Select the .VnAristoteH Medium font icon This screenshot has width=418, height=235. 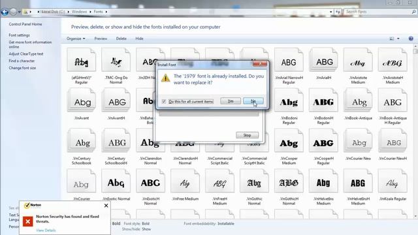(393, 60)
